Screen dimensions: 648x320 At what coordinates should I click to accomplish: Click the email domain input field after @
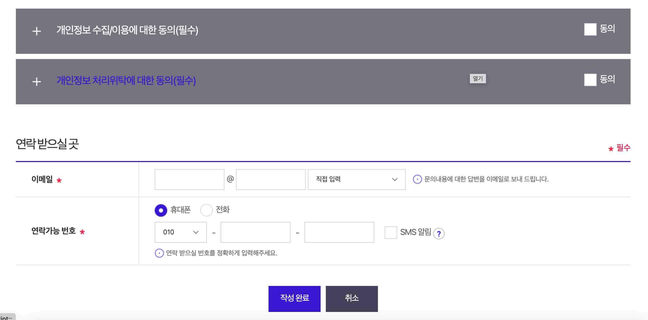[271, 180]
